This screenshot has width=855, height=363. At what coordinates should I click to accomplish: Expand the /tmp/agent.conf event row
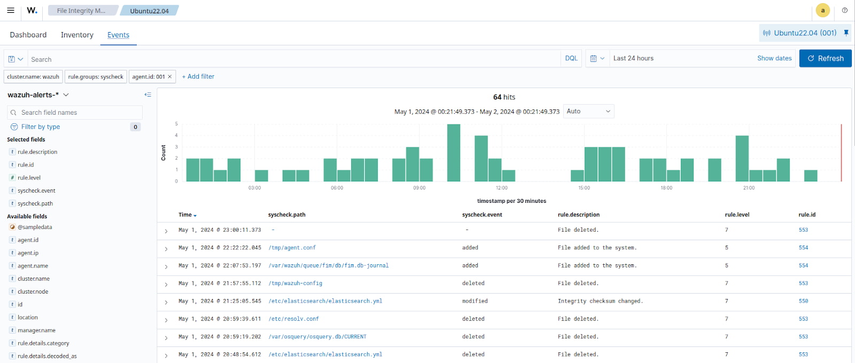click(166, 249)
